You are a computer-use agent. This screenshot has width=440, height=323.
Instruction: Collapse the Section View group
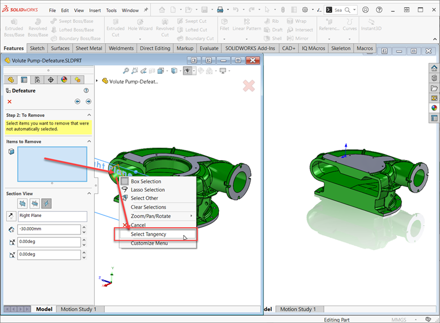pyautogui.click(x=89, y=193)
